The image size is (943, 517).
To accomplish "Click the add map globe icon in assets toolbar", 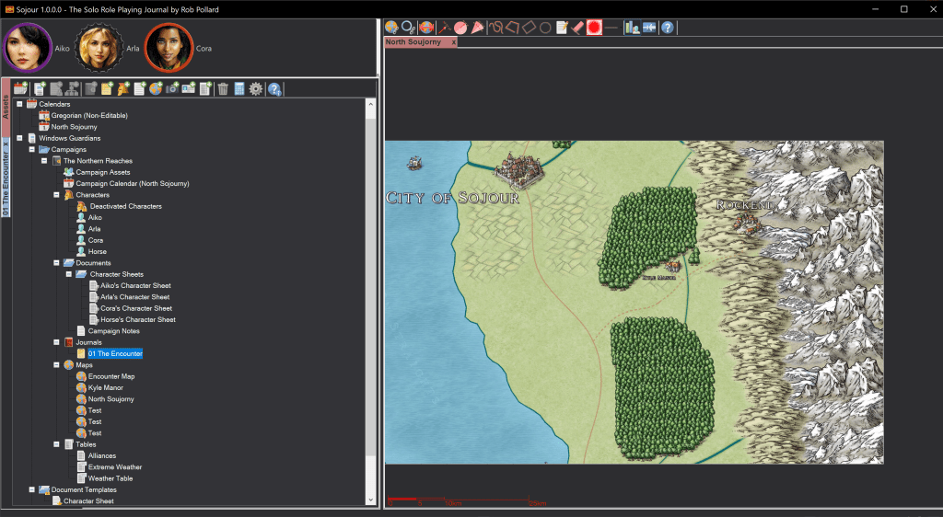I will 155,88.
